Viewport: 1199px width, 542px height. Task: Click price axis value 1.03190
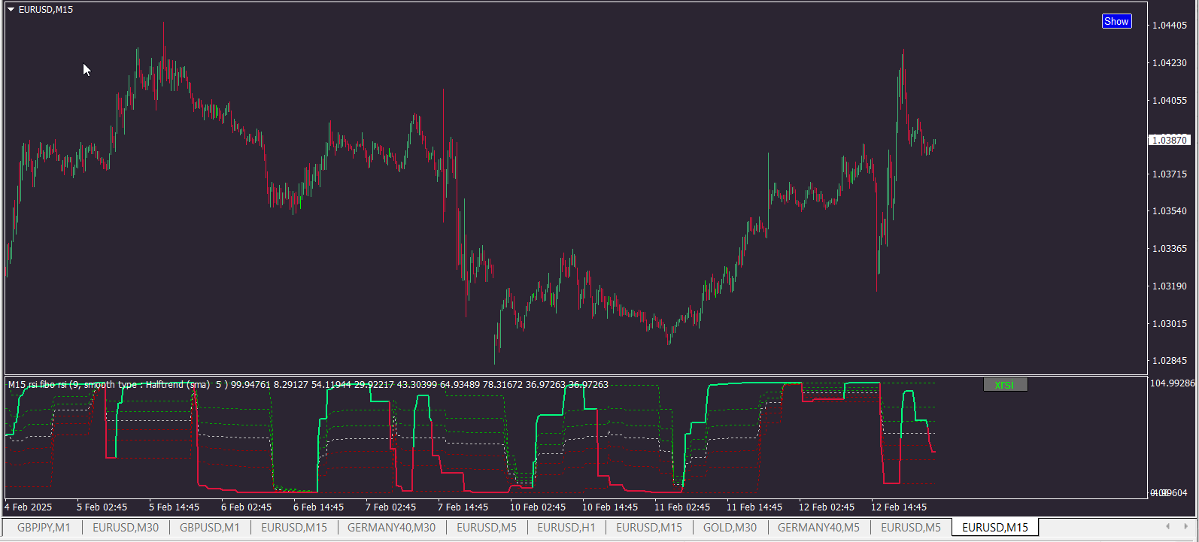(x=1170, y=286)
